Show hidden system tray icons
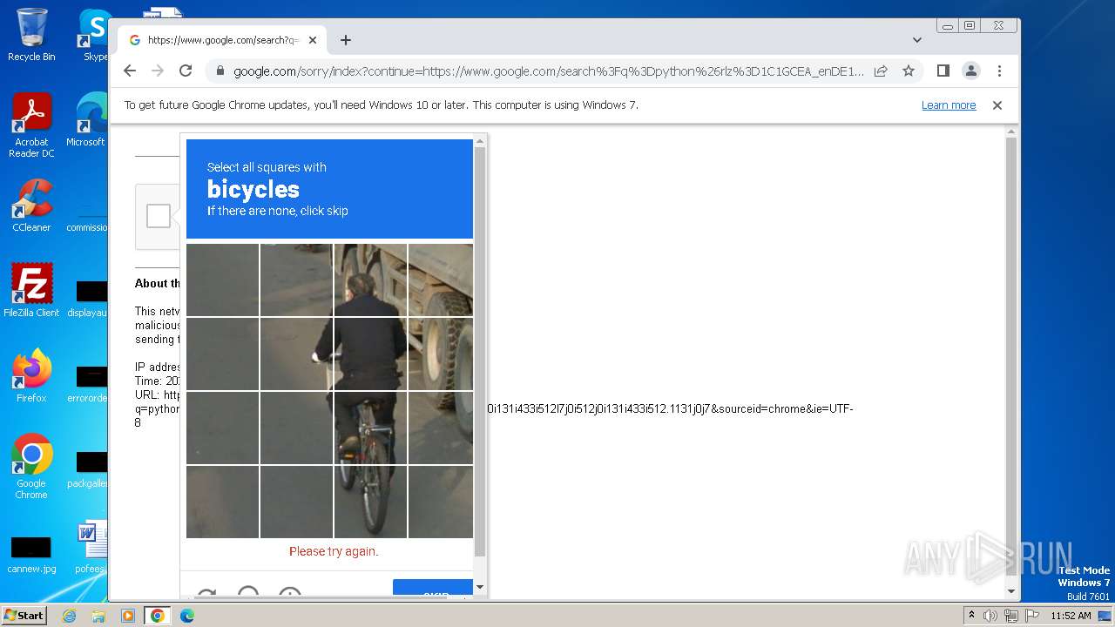 pos(972,616)
